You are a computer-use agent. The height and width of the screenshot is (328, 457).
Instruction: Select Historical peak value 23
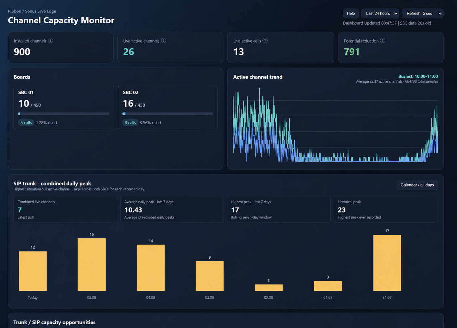342,210
